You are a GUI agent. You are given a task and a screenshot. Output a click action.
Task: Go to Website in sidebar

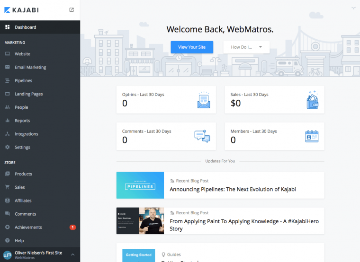(40, 54)
